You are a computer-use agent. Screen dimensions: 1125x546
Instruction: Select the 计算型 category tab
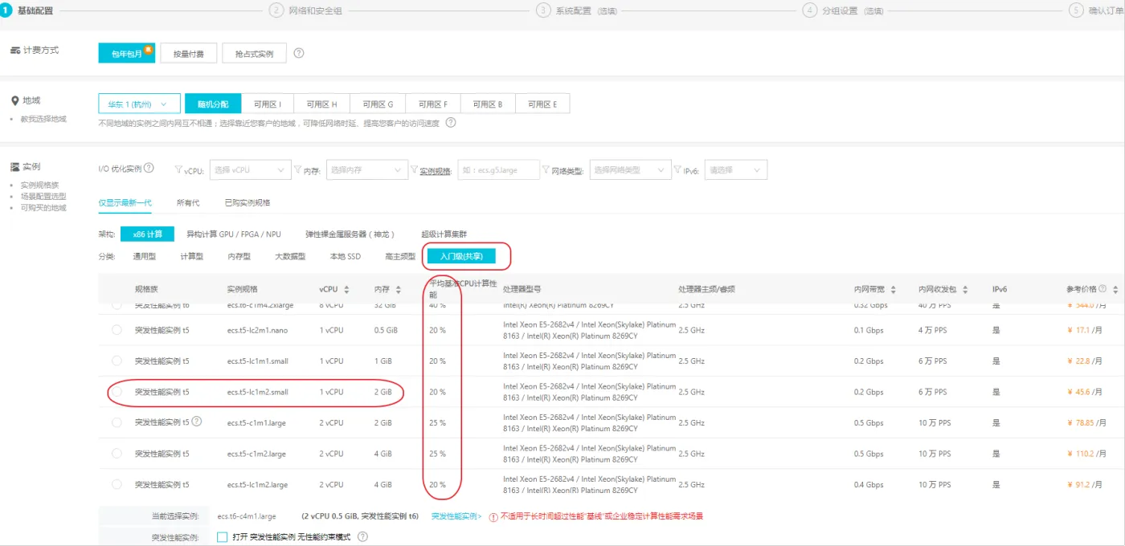point(191,257)
